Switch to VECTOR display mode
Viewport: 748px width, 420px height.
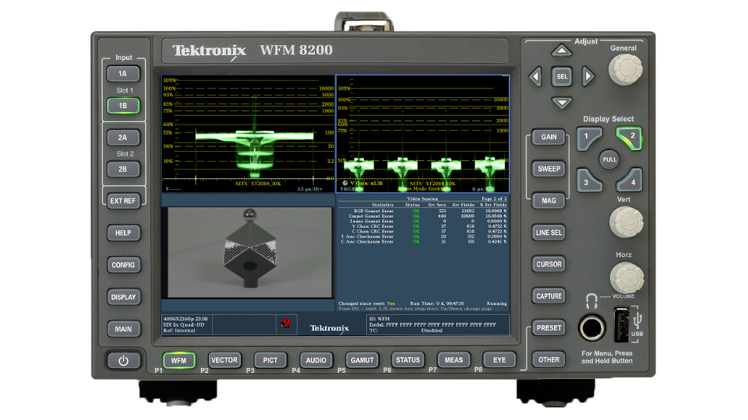tap(224, 360)
